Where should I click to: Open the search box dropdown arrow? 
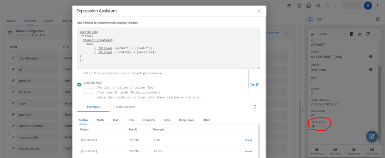(344, 34)
